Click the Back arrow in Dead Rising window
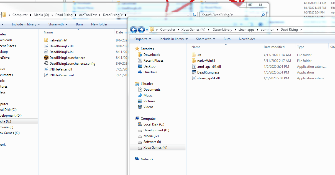The width and height of the screenshot is (335, 175). pos(134,30)
